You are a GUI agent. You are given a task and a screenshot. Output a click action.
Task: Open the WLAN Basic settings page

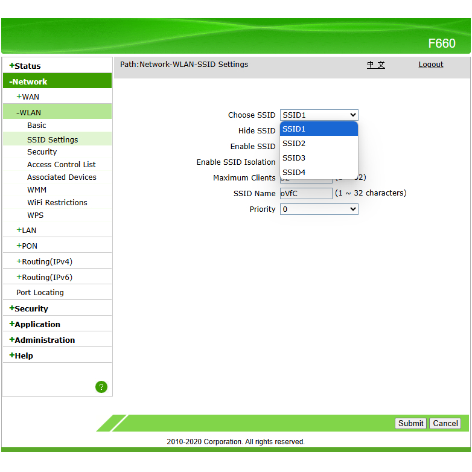[37, 126]
